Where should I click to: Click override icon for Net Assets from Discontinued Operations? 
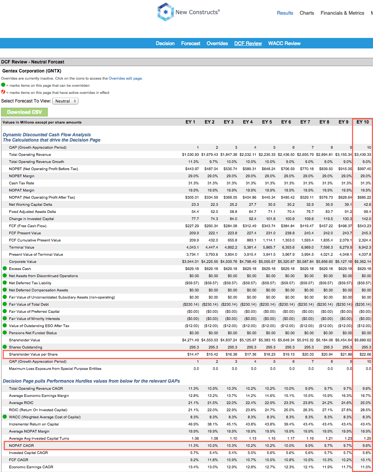(5, 276)
